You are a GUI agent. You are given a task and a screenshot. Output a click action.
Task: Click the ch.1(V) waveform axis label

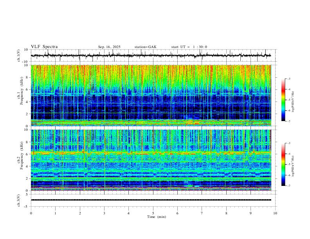19,55
